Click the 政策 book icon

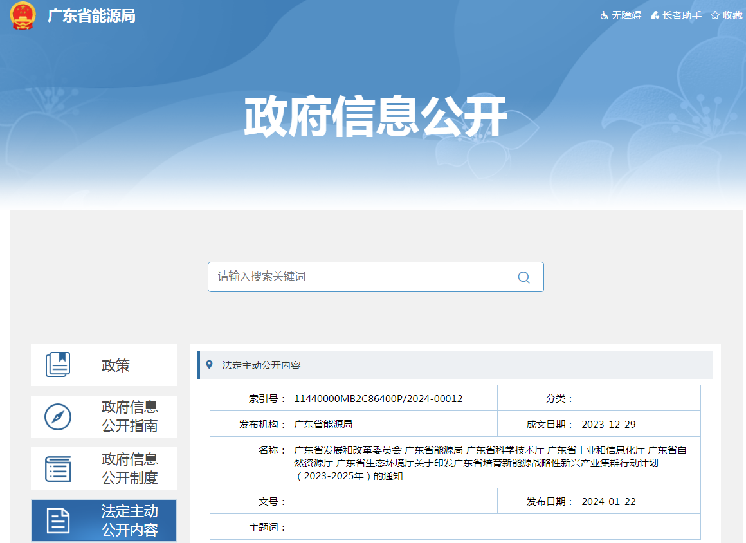click(58, 365)
